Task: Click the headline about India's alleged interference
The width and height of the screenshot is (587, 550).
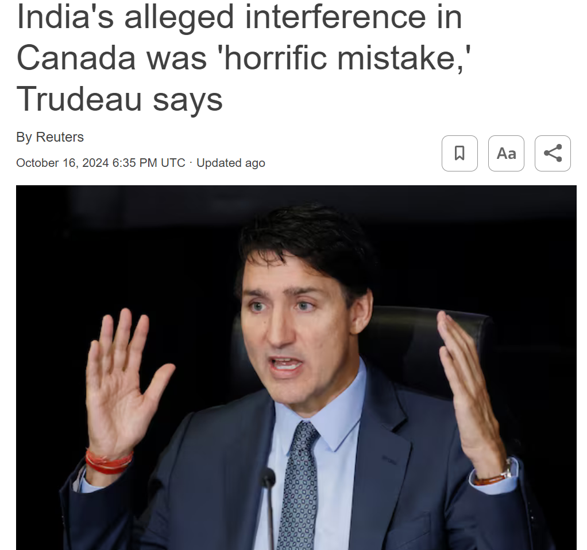Action: (242, 58)
